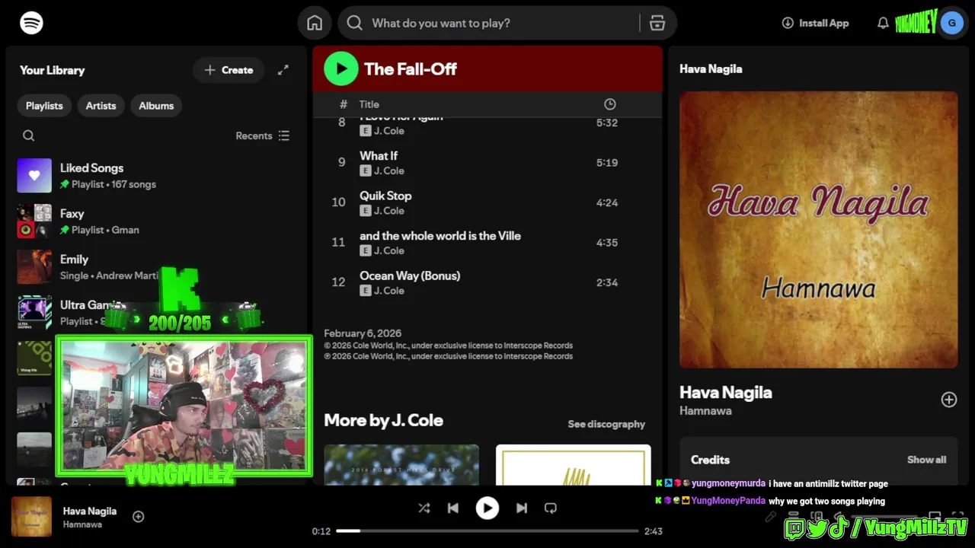This screenshot has height=548, width=975.
Task: Open Hamnawa artist link in side panel
Action: (705, 411)
